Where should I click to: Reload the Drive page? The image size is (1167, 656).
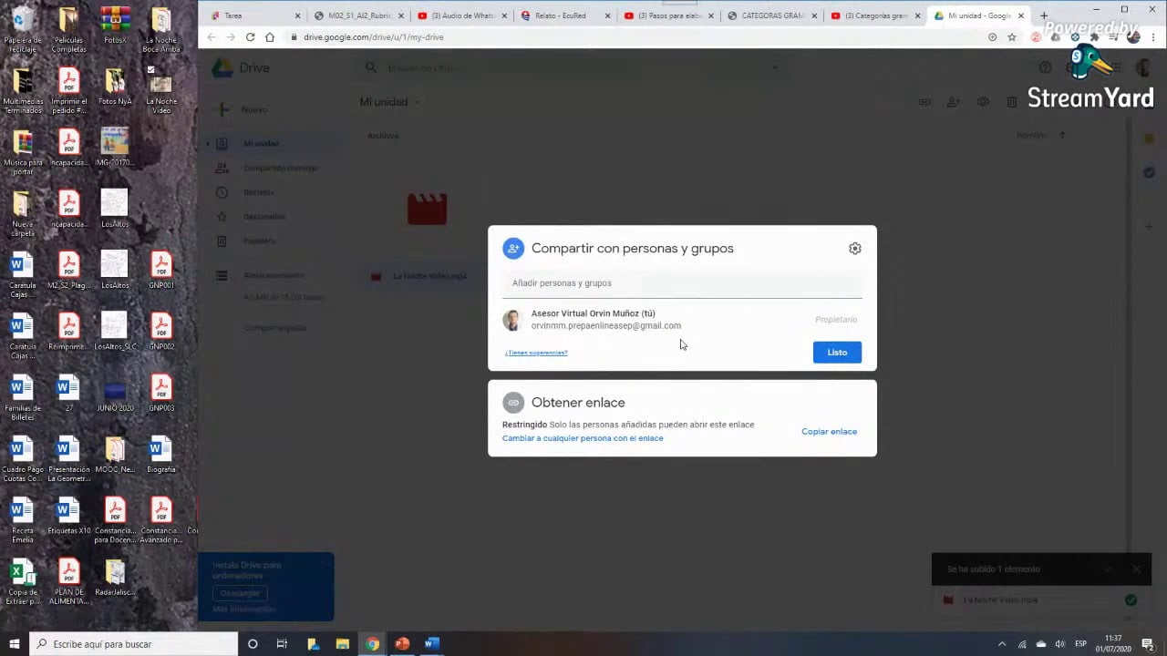click(250, 37)
